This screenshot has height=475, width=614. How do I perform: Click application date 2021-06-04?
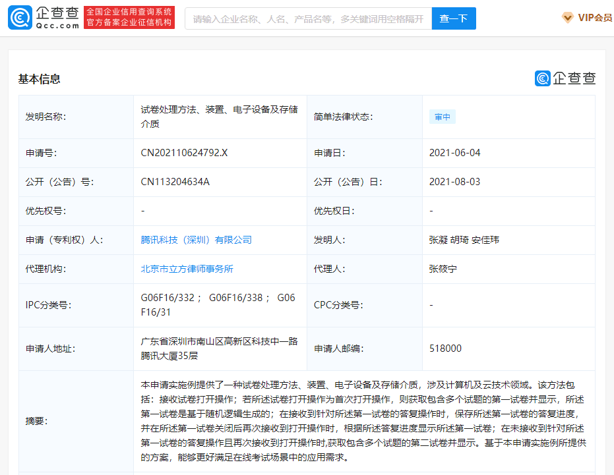click(454, 153)
